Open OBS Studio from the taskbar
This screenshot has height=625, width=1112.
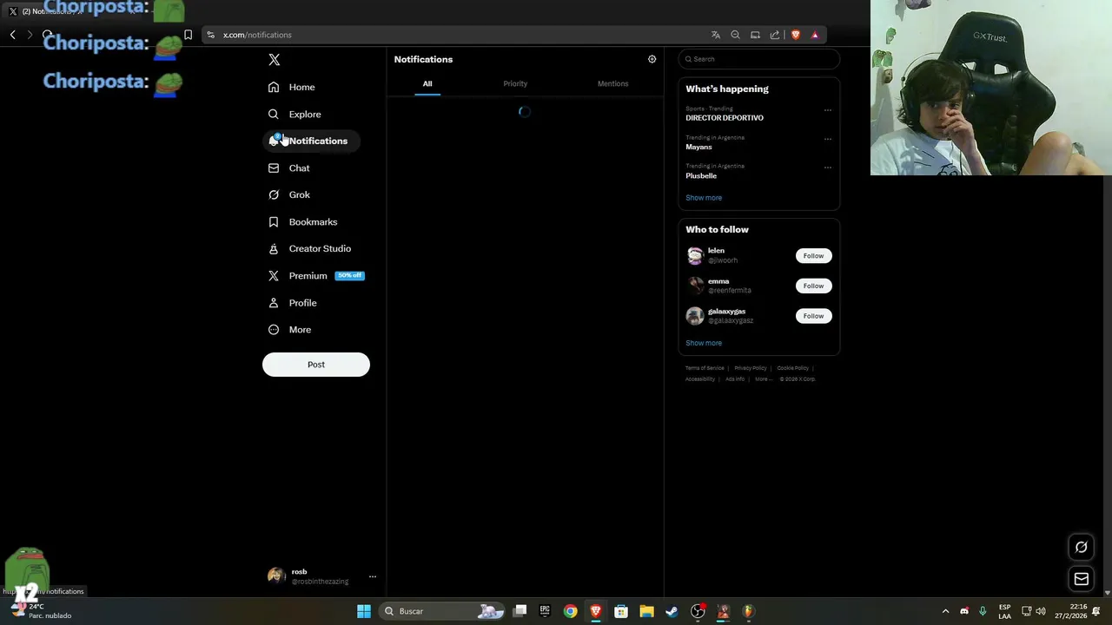tap(698, 611)
